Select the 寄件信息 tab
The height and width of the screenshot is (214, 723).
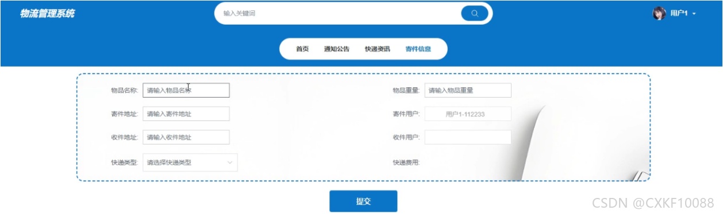click(418, 49)
